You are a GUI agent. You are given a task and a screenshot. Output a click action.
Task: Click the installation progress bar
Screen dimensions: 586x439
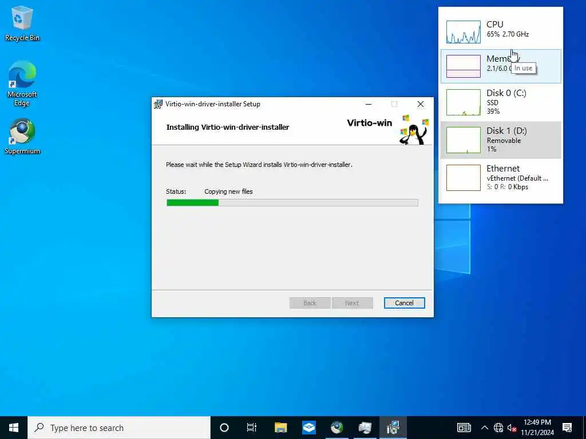(292, 203)
